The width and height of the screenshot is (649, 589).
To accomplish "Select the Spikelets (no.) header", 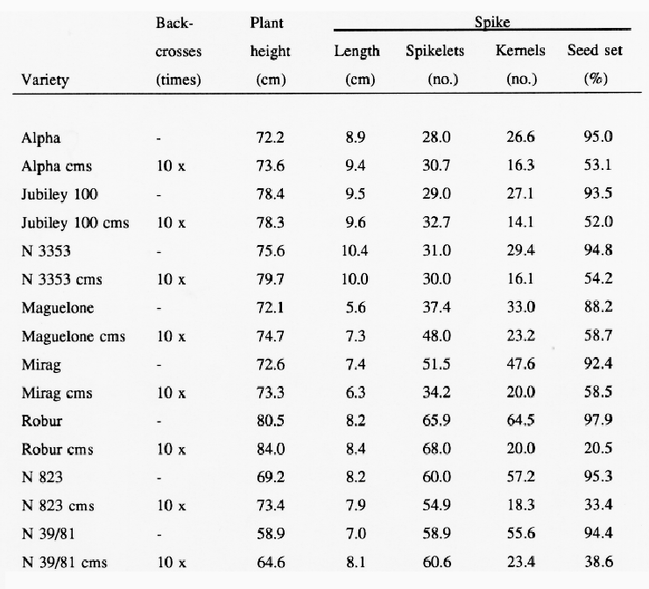I will tap(435, 64).
